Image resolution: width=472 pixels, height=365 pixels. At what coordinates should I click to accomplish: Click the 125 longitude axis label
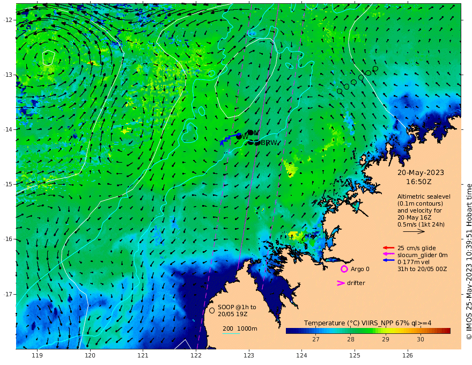[355, 356]
